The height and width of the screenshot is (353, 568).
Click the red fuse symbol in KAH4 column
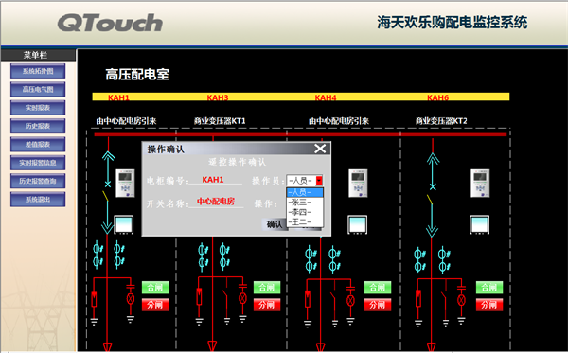[x=308, y=299]
